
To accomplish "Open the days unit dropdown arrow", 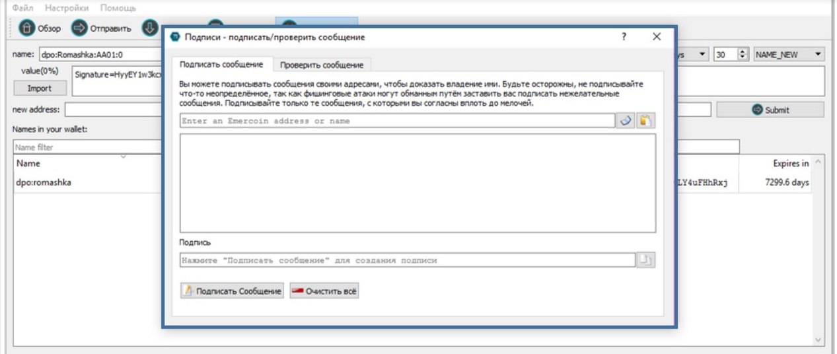I will click(702, 55).
